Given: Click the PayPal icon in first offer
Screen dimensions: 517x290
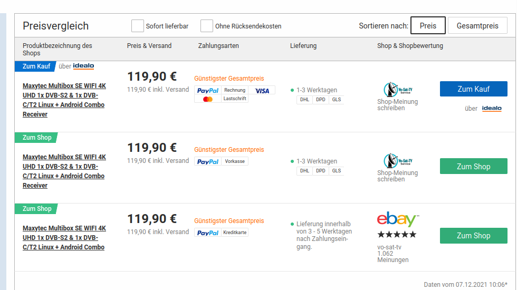Looking at the screenshot, I should click(208, 91).
